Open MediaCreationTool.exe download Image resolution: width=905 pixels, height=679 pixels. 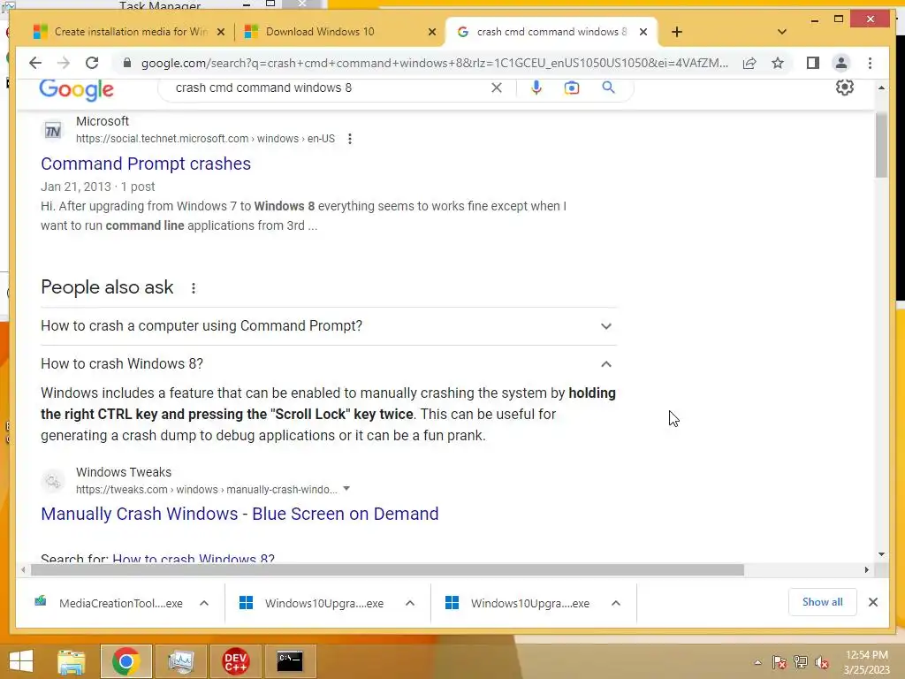point(110,603)
